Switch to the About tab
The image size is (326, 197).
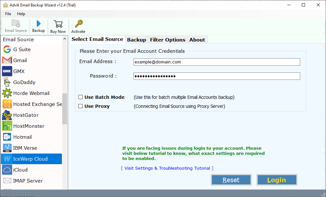click(x=197, y=40)
